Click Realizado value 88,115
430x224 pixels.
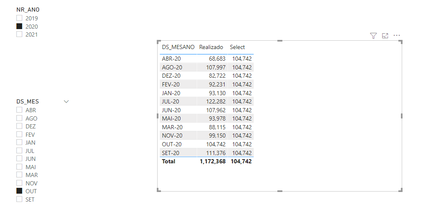(x=217, y=127)
